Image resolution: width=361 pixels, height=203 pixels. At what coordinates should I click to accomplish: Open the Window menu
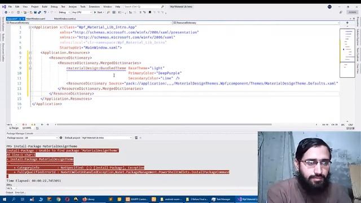click(x=107, y=7)
